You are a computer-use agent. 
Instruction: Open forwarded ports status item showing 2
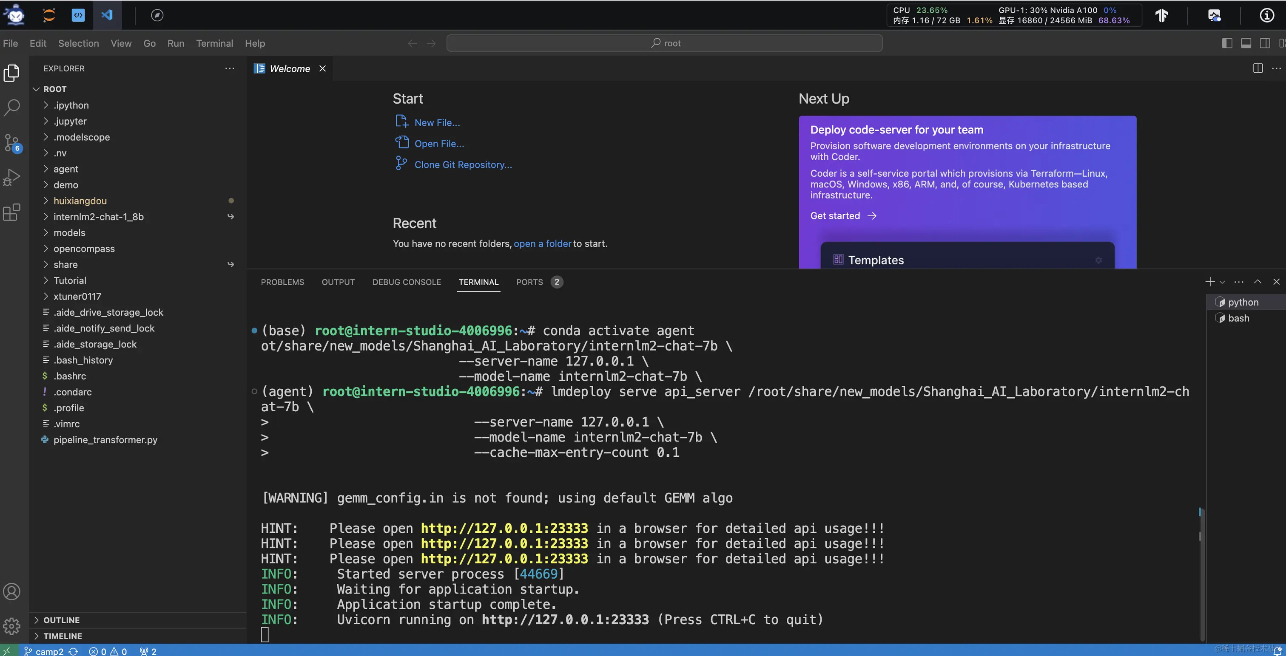point(148,651)
